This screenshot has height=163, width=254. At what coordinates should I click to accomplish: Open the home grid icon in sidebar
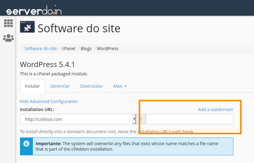(x=8, y=23)
